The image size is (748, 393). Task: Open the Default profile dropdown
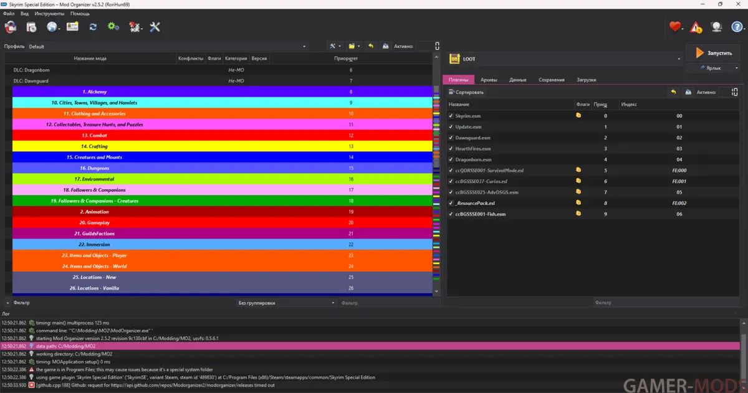(168, 46)
